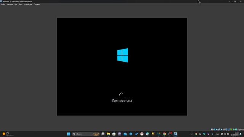Click the keyboard capture indicator icon
Viewport: 244px width, 137px height.
click(236, 129)
